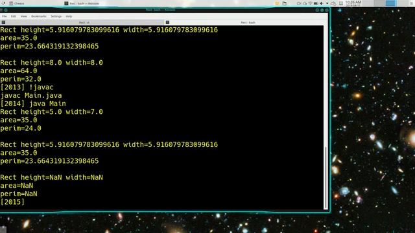This screenshot has height=233, width=415.
Task: Switch to the gray virtual desktop in pager
Action: click(379, 3)
